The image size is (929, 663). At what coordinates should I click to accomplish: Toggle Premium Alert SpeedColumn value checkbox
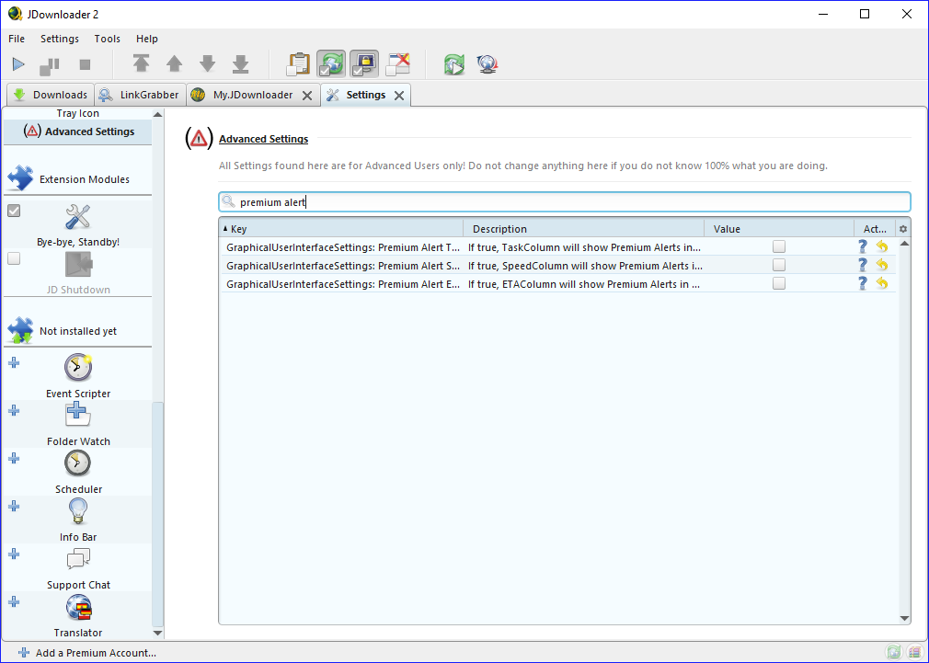click(x=778, y=265)
